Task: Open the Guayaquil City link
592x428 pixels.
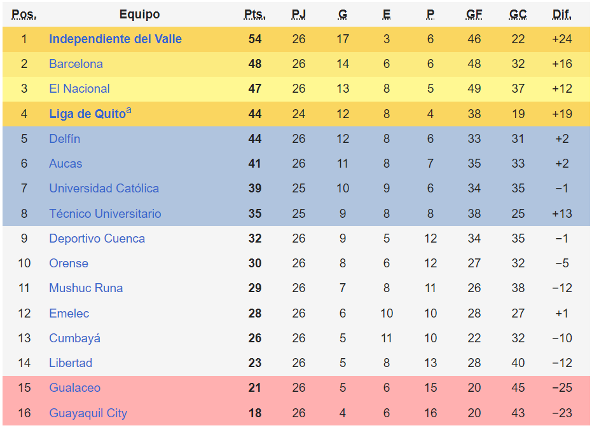Action: 88,413
